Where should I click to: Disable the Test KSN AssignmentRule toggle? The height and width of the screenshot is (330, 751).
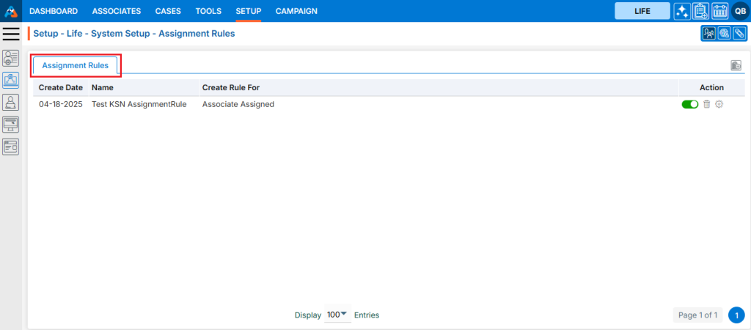pos(689,104)
